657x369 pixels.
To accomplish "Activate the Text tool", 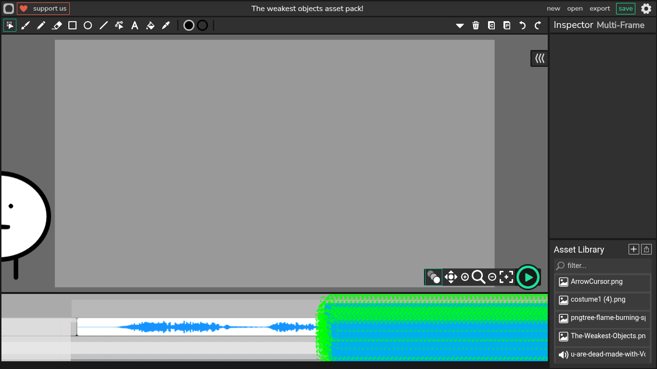I will pos(135,25).
